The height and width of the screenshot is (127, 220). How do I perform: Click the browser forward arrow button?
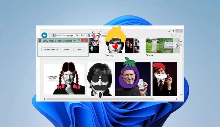50,35
